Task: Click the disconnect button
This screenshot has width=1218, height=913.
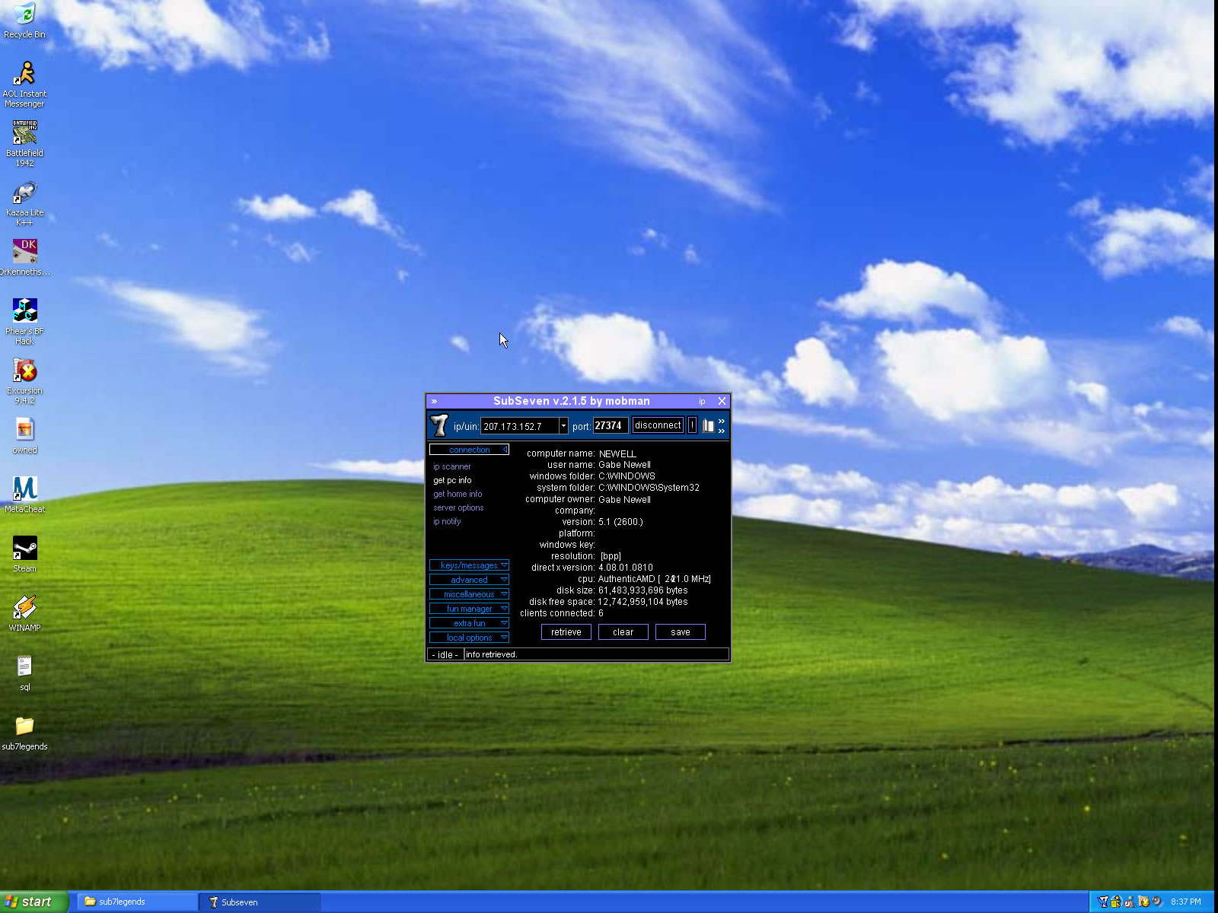Action: coord(658,425)
